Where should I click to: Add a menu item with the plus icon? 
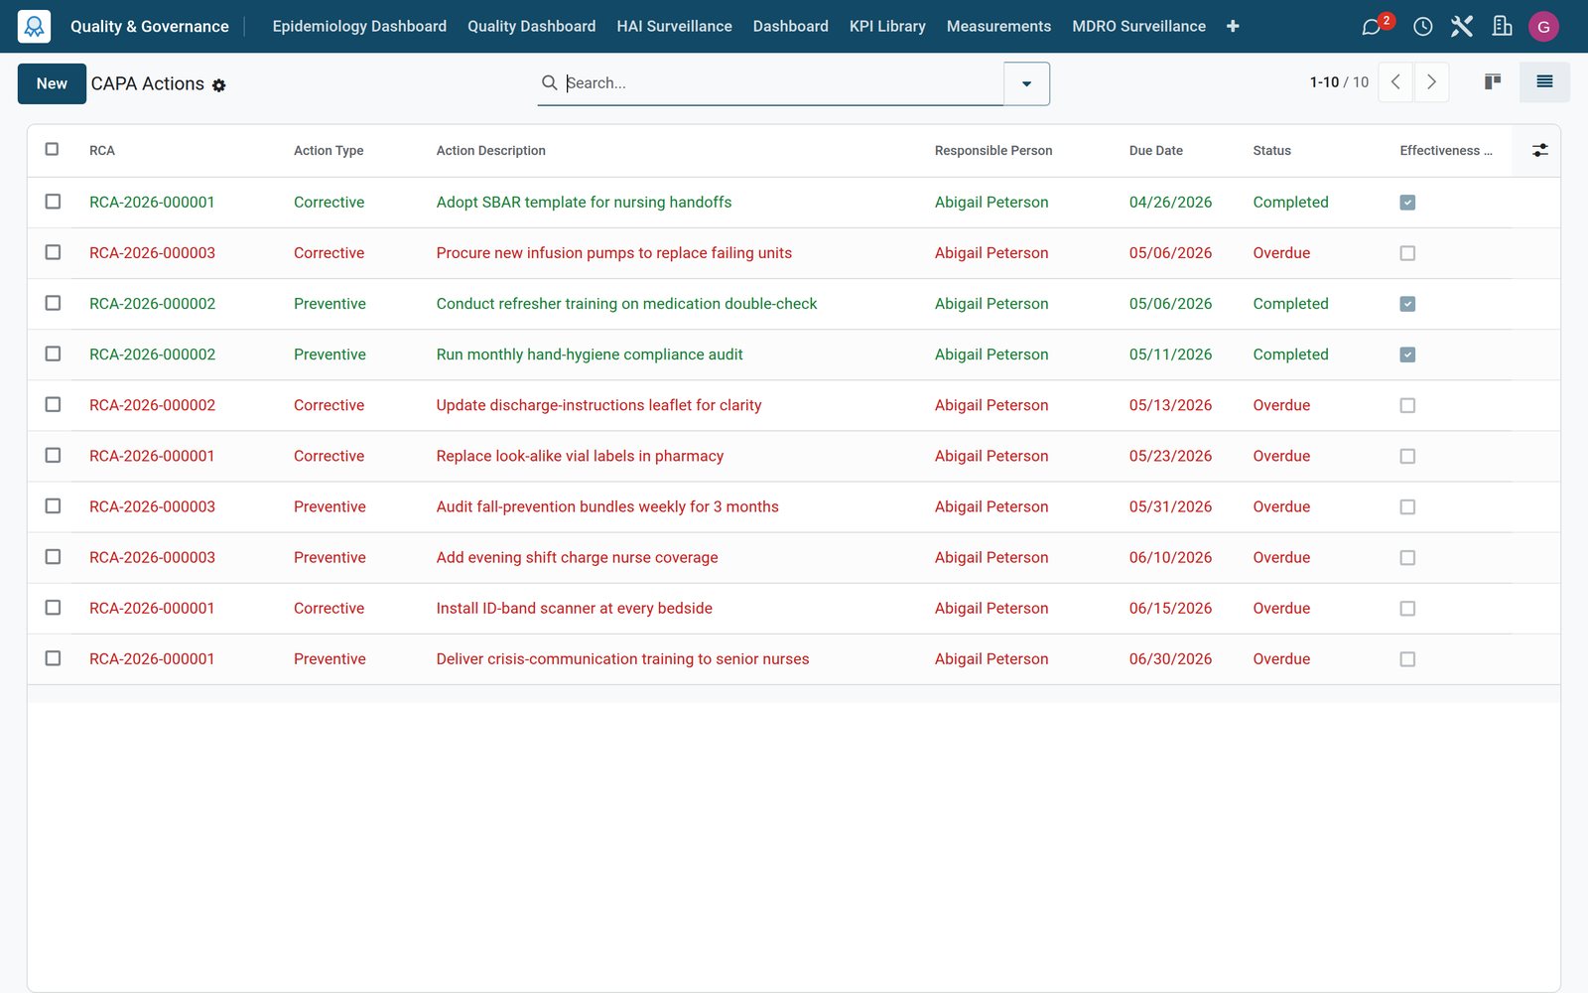1233,27
